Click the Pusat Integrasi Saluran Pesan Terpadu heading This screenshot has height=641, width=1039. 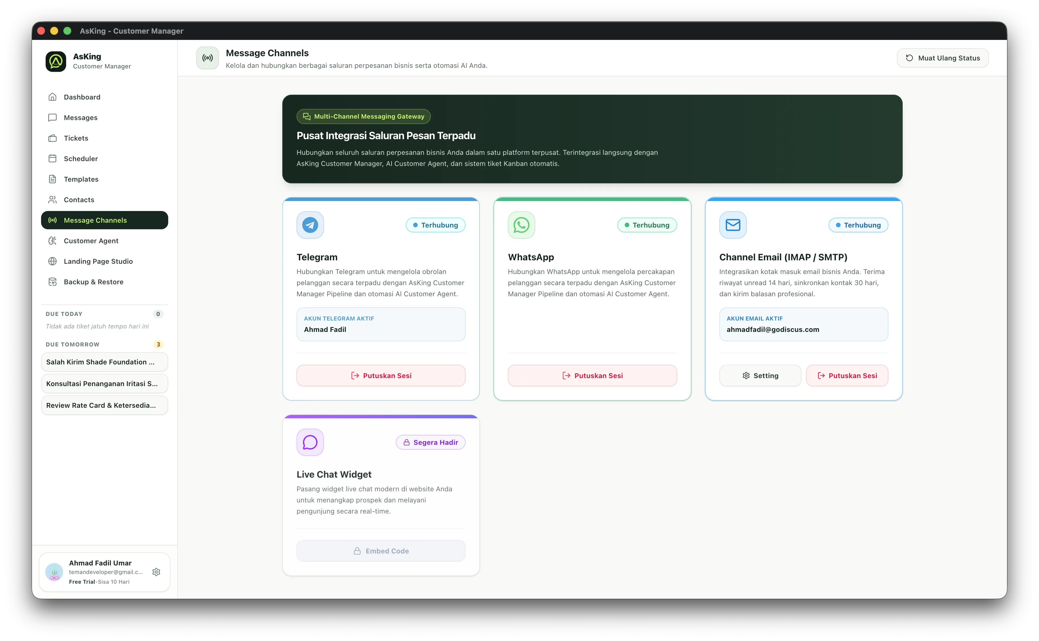(x=386, y=136)
